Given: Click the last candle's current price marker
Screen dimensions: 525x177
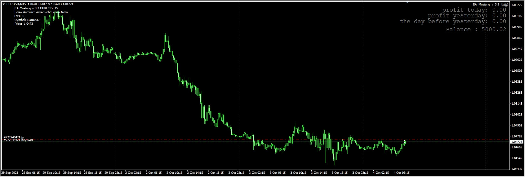Looking at the screenshot, I should coord(405,142).
